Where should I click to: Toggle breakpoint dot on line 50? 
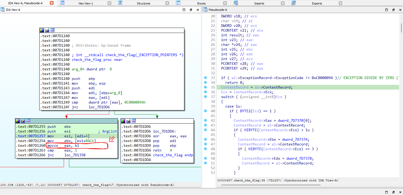[205, 158]
